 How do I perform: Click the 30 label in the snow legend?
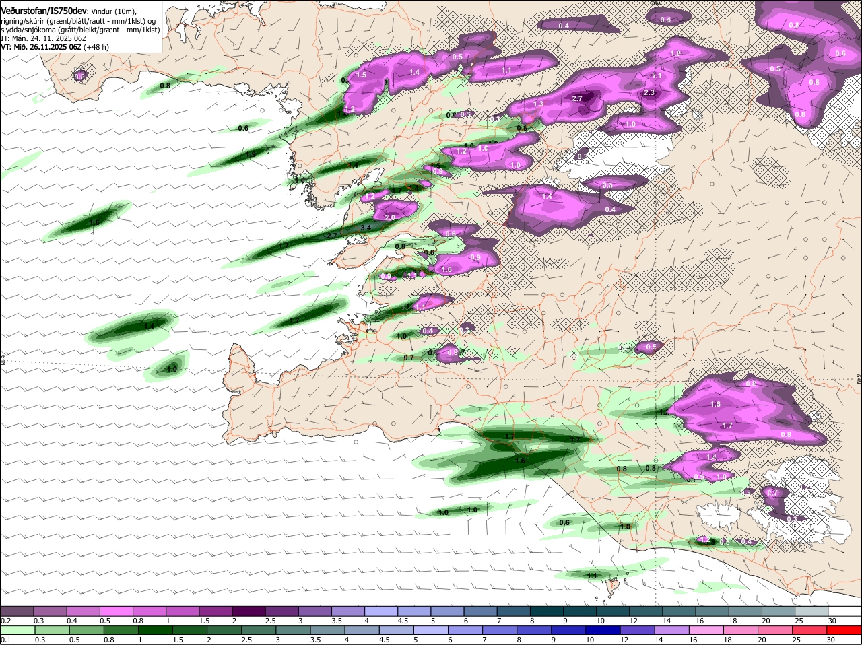832,620
